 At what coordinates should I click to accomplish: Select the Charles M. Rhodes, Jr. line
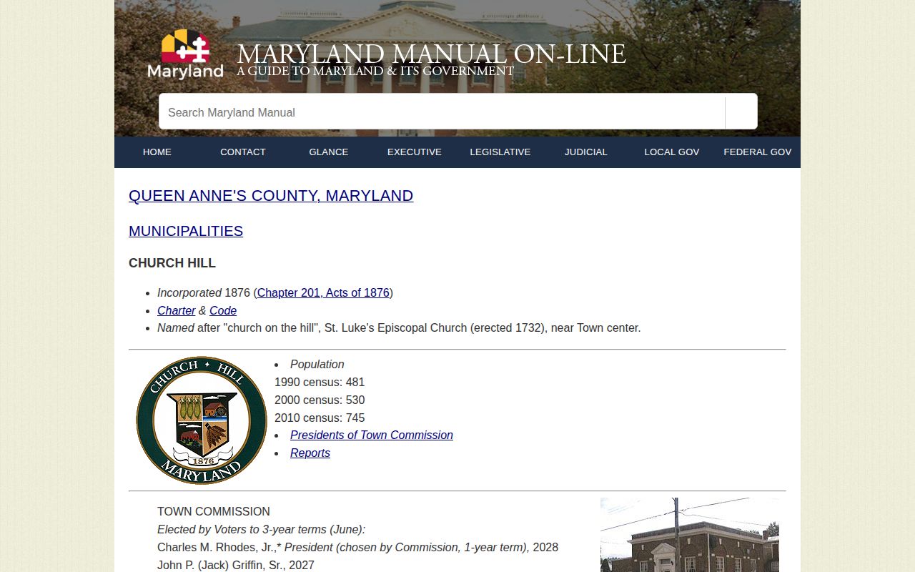(357, 548)
